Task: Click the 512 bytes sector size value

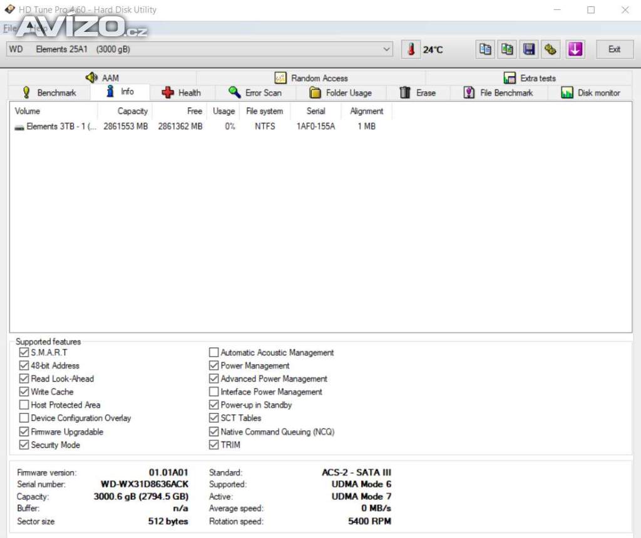Action: pyautogui.click(x=168, y=521)
